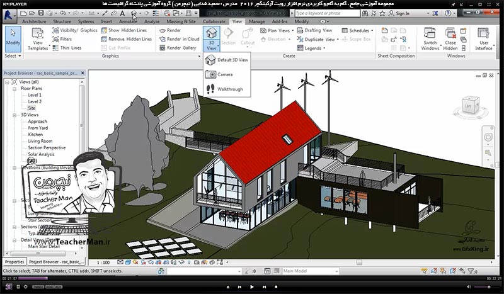Open the Kitchen 3D view
This screenshot has height=294, width=504.
tap(35, 135)
